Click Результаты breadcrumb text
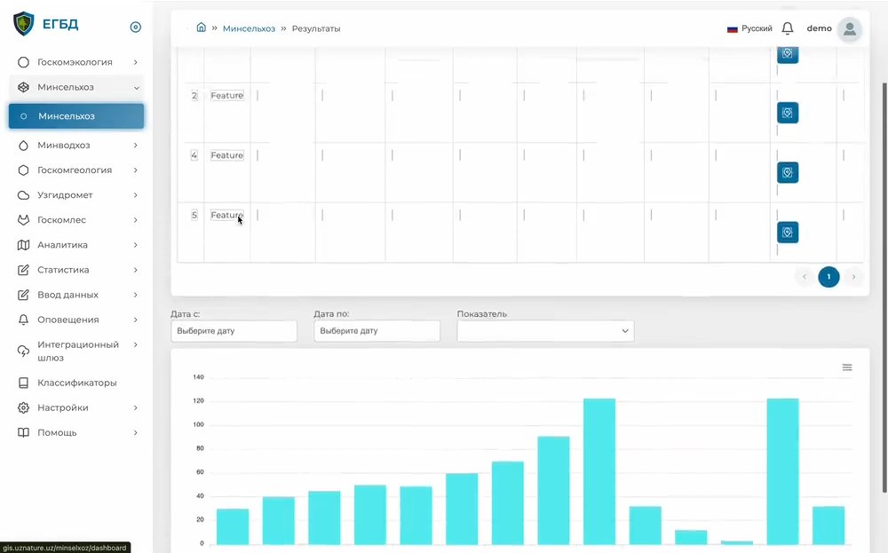The image size is (888, 553). 316,29
